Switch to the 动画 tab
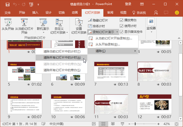The width and height of the screenshot is (183, 127). [x=75, y=13]
